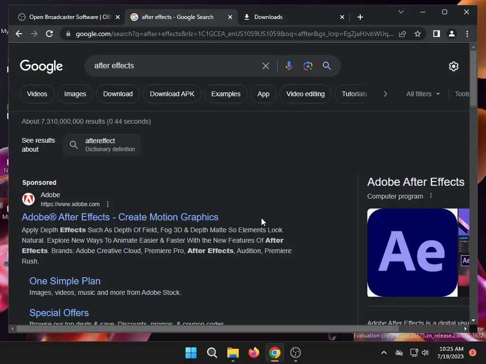This screenshot has height=364, width=486.
Task: Close the Downloads tab
Action: click(342, 17)
